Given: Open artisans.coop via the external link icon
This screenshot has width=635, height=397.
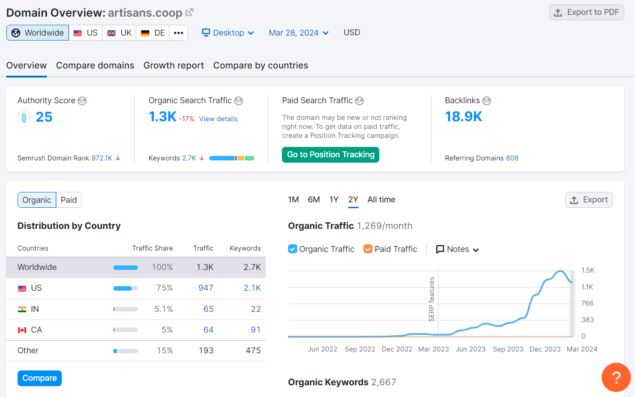Looking at the screenshot, I should (x=189, y=12).
